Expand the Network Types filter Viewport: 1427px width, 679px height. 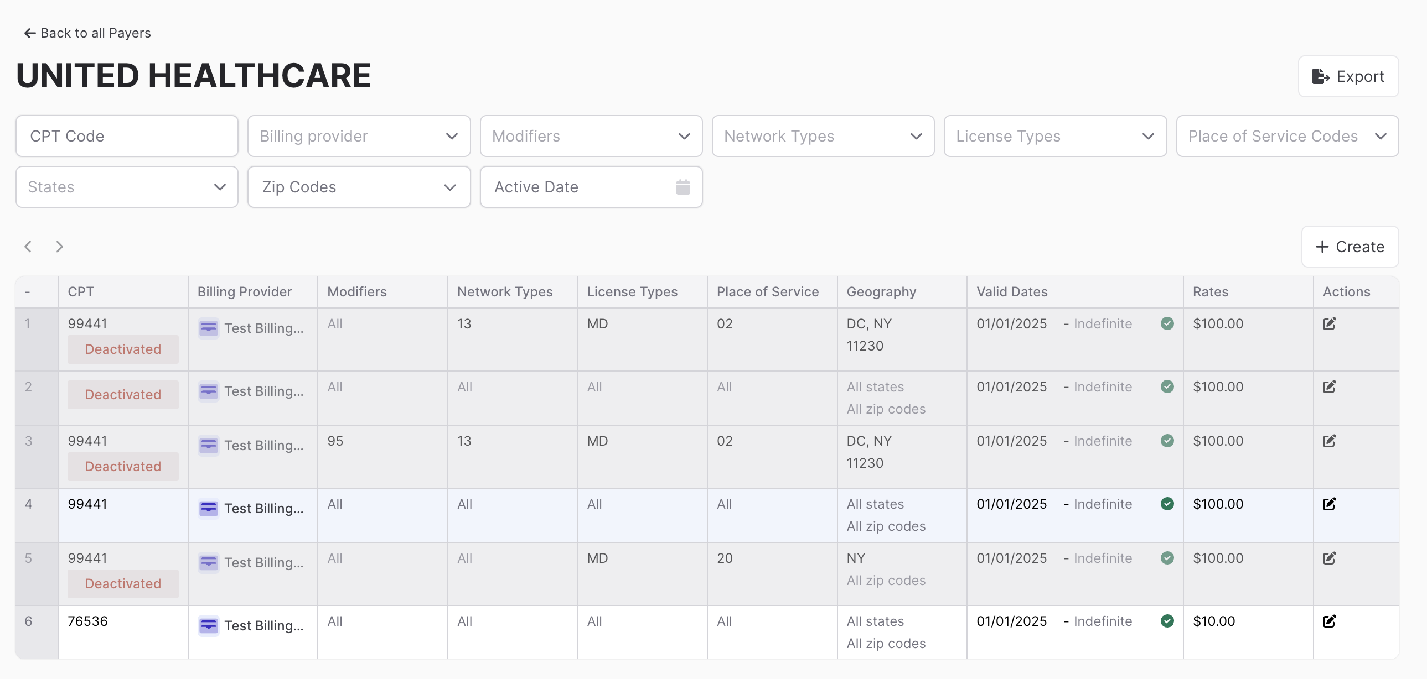click(823, 136)
